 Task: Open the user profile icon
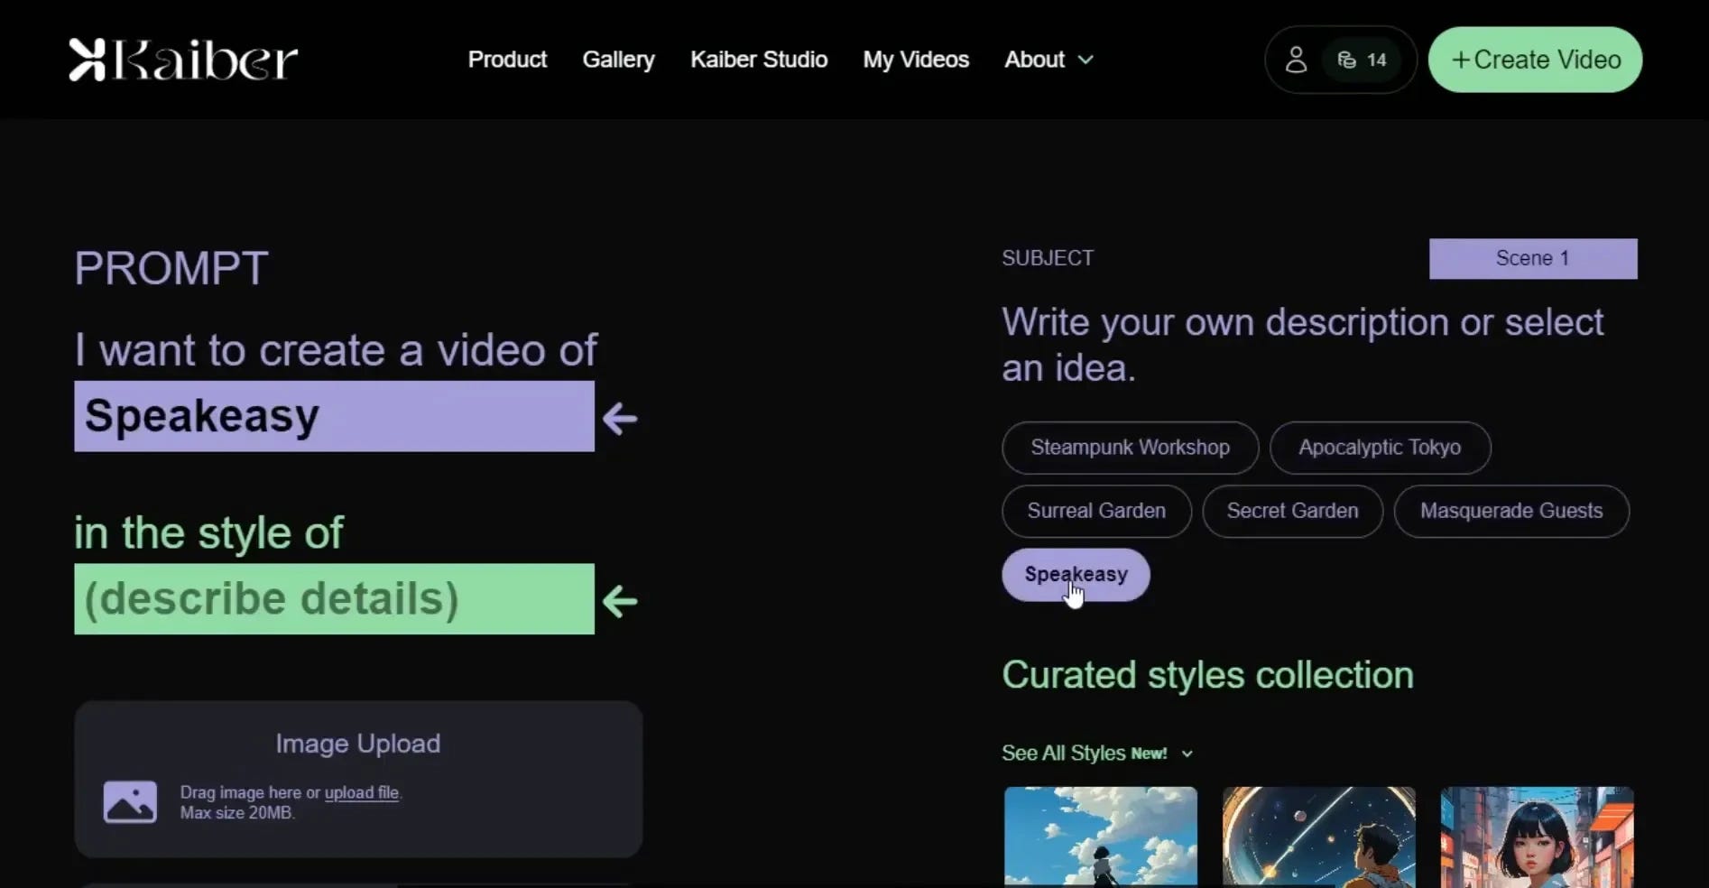click(1297, 60)
